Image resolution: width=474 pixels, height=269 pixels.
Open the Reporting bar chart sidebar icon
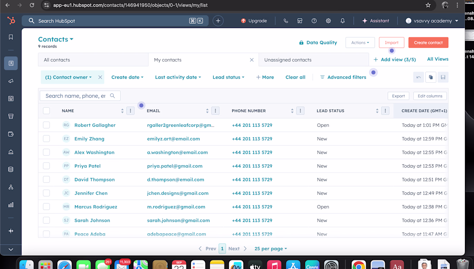(11, 205)
